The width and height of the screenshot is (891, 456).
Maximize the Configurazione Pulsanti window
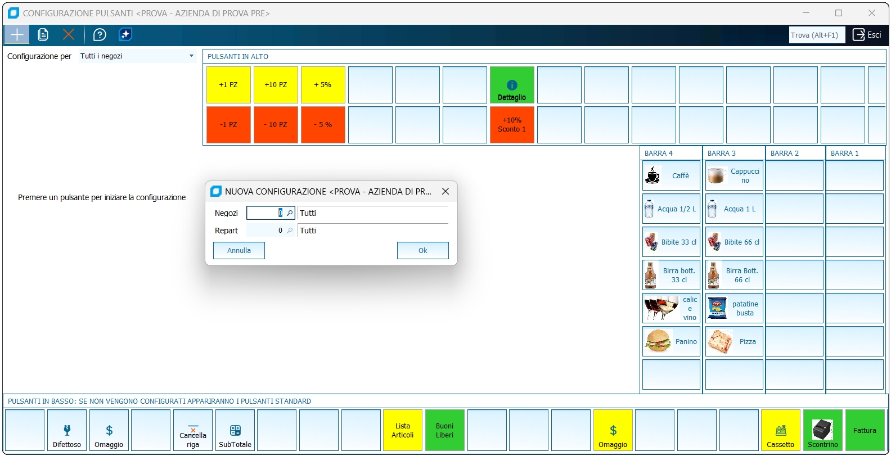839,13
